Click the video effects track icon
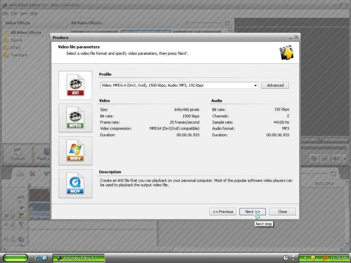This screenshot has width=351, height=263. click(x=21, y=216)
